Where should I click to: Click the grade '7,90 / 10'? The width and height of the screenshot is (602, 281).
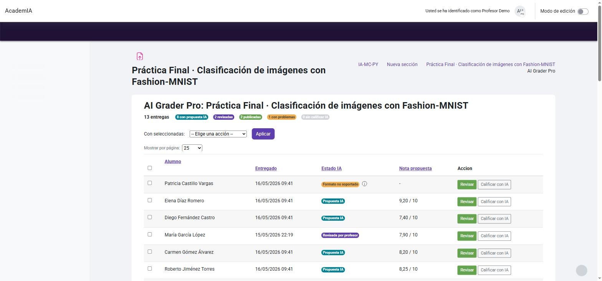click(408, 235)
